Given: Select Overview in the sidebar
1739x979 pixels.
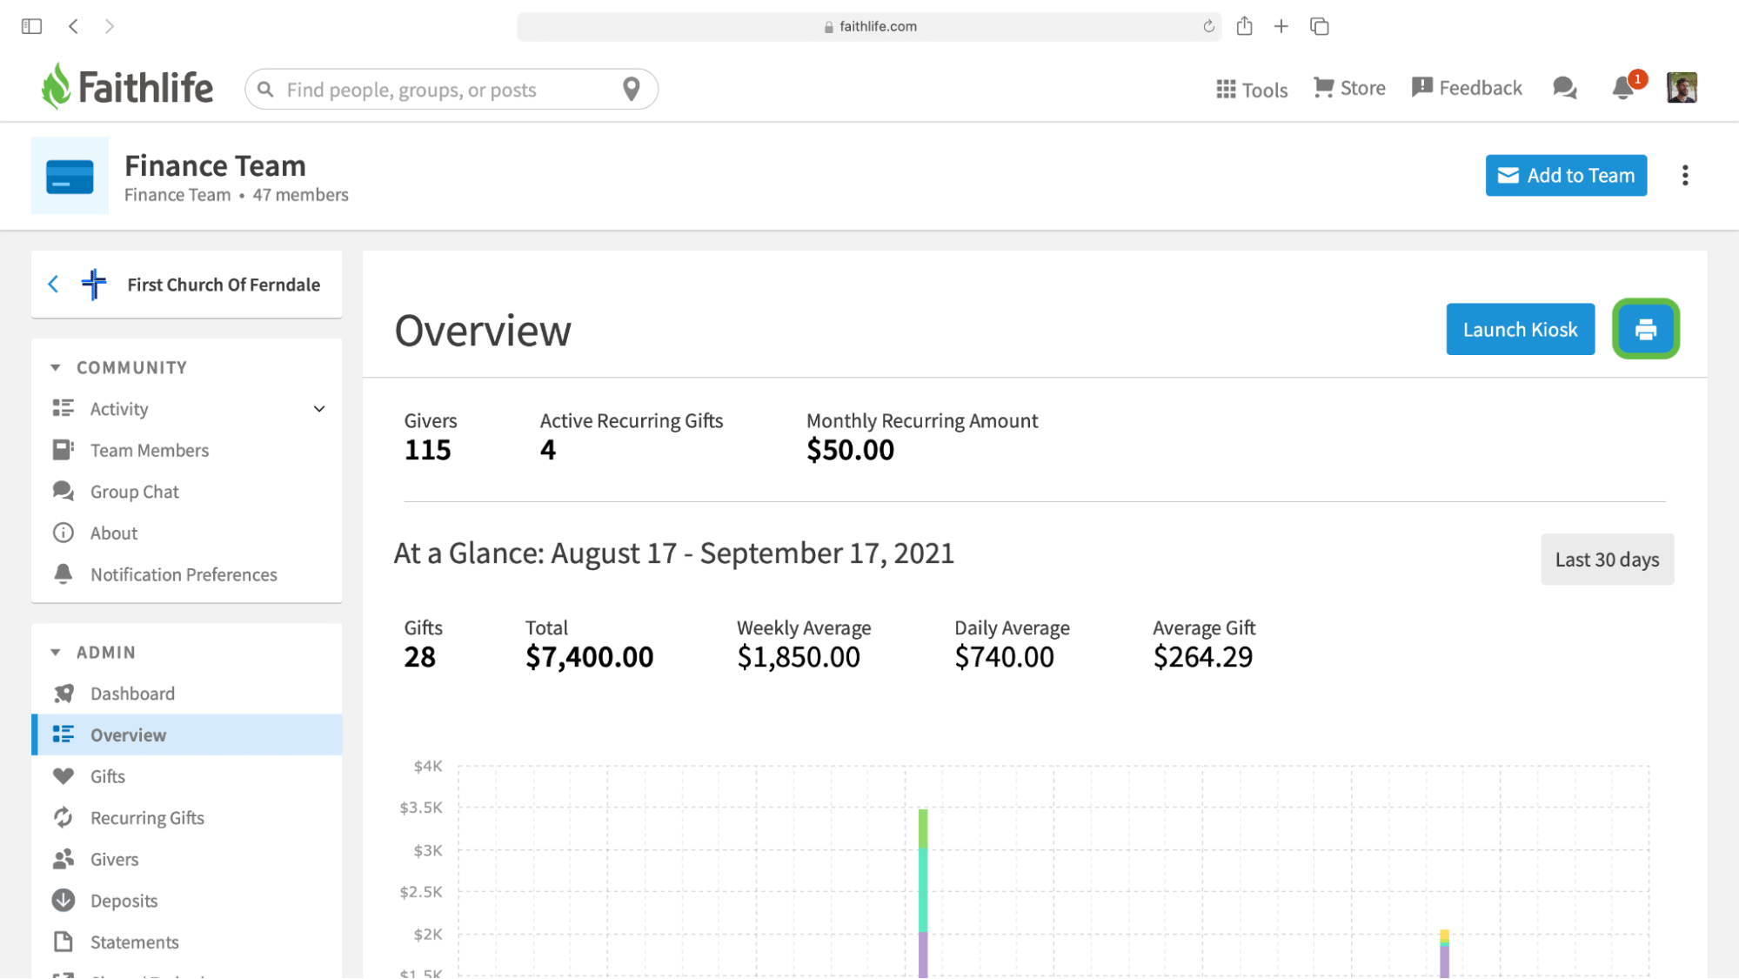Looking at the screenshot, I should tap(187, 735).
